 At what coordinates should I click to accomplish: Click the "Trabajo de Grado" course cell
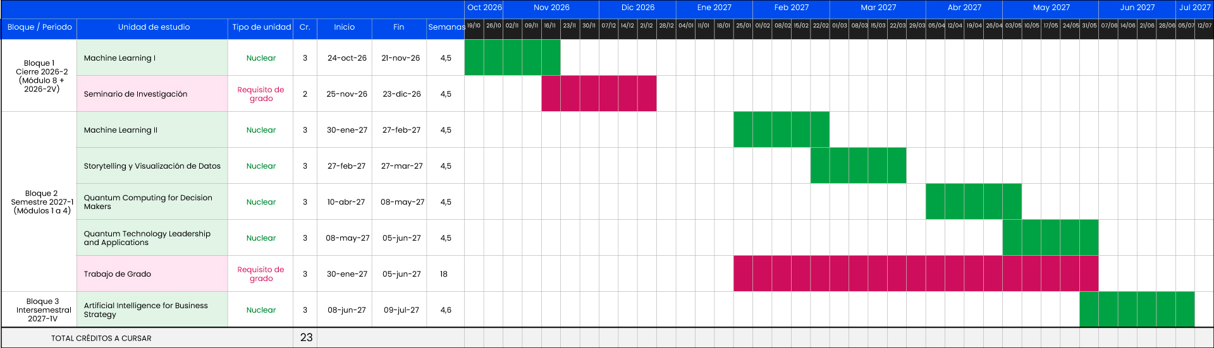coord(152,273)
